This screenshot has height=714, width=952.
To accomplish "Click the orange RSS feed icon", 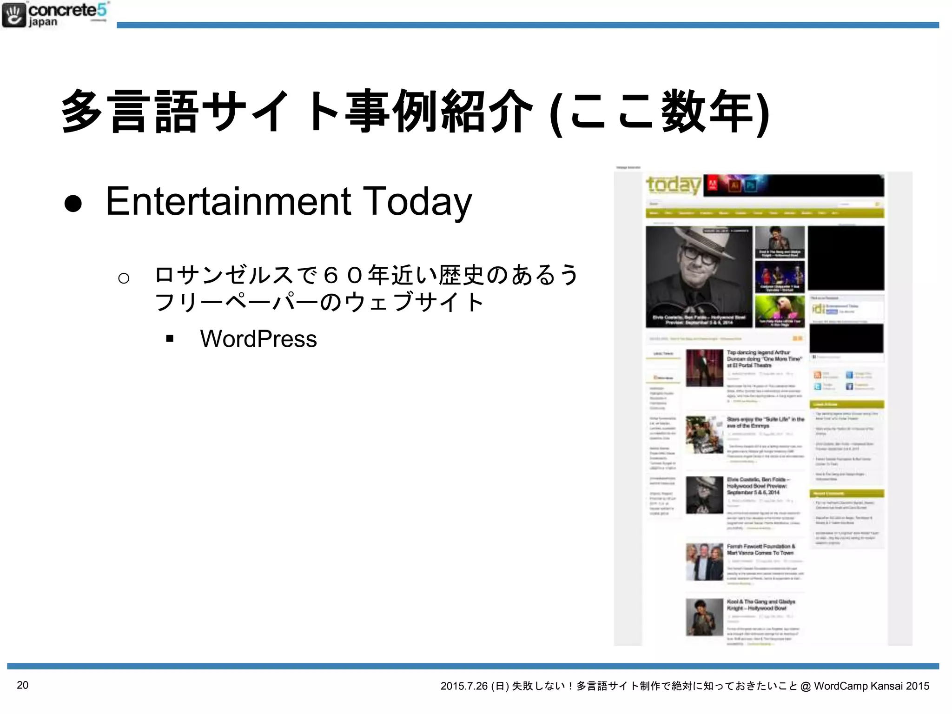I will pyautogui.click(x=817, y=375).
